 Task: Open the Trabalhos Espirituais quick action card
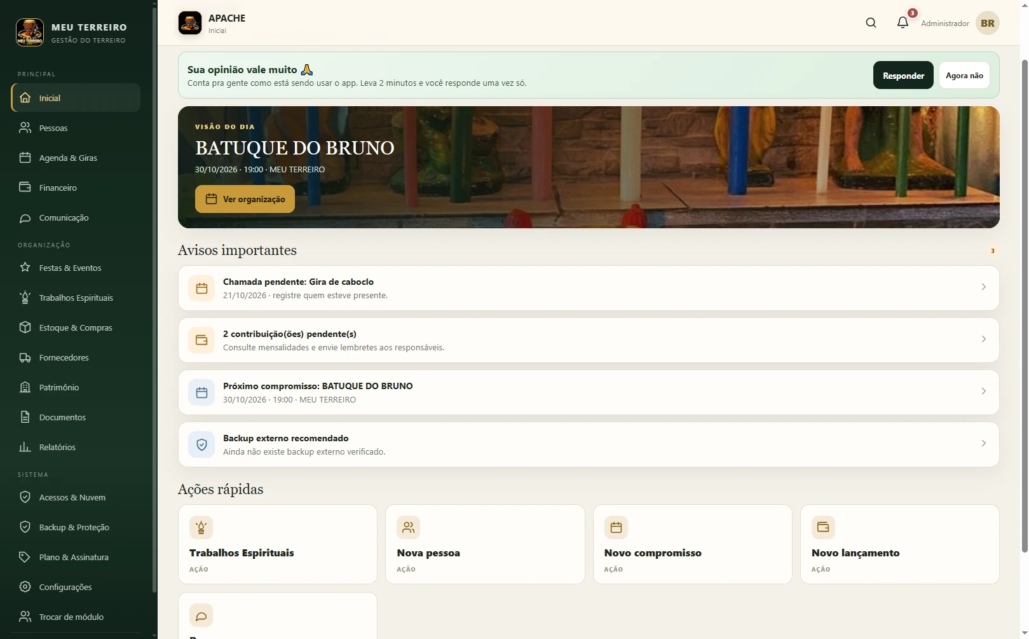pos(278,544)
